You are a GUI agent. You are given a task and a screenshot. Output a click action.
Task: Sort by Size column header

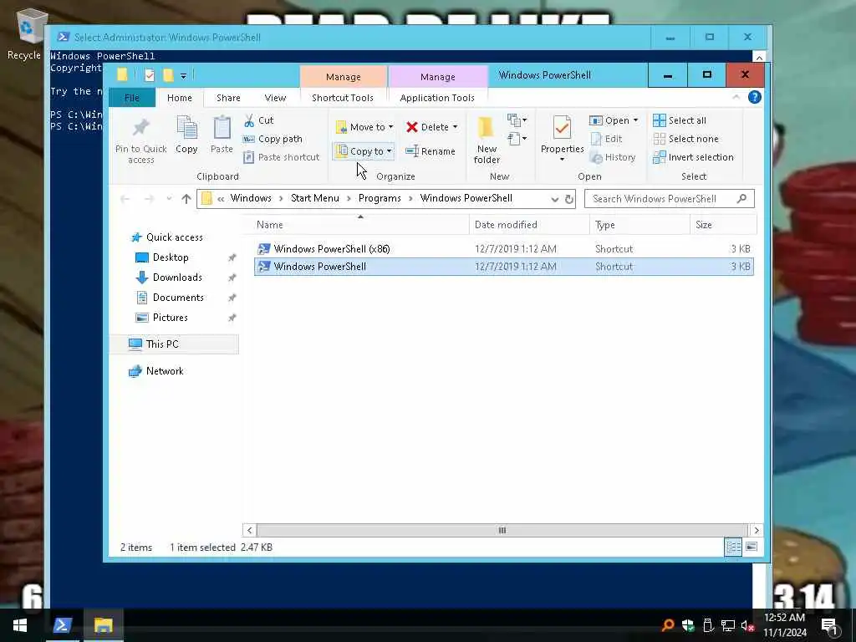click(723, 224)
